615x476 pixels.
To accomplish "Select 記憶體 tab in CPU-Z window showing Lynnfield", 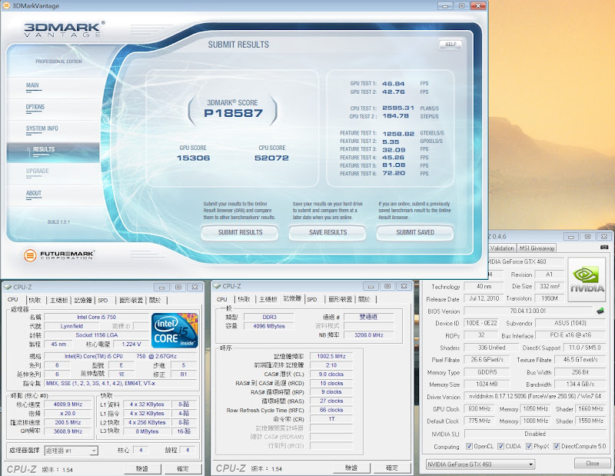I will click(x=83, y=300).
